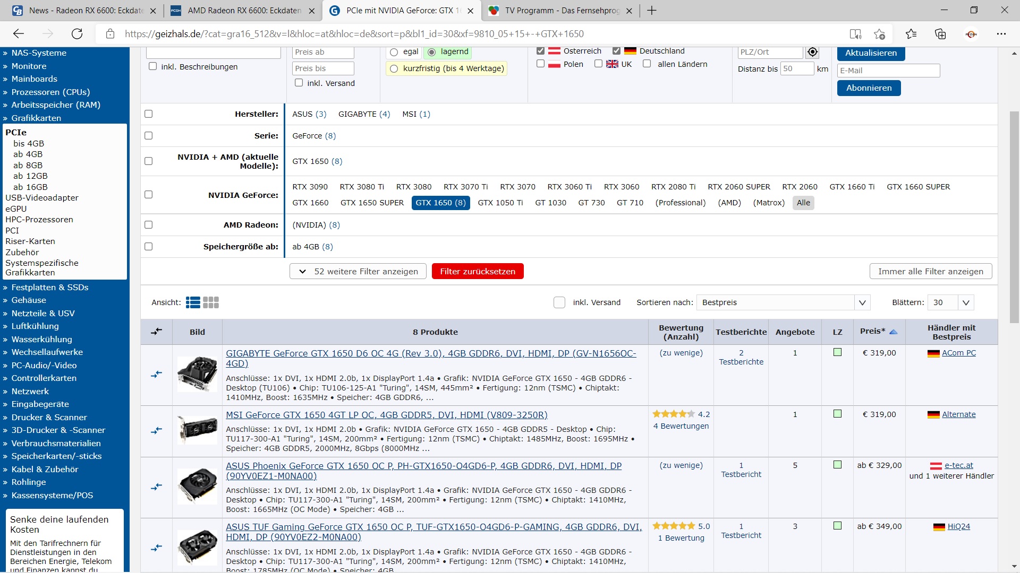This screenshot has height=573, width=1020.
Task: Select kurzfristig (bis 4 Werktage) radio option
Action: (x=394, y=68)
